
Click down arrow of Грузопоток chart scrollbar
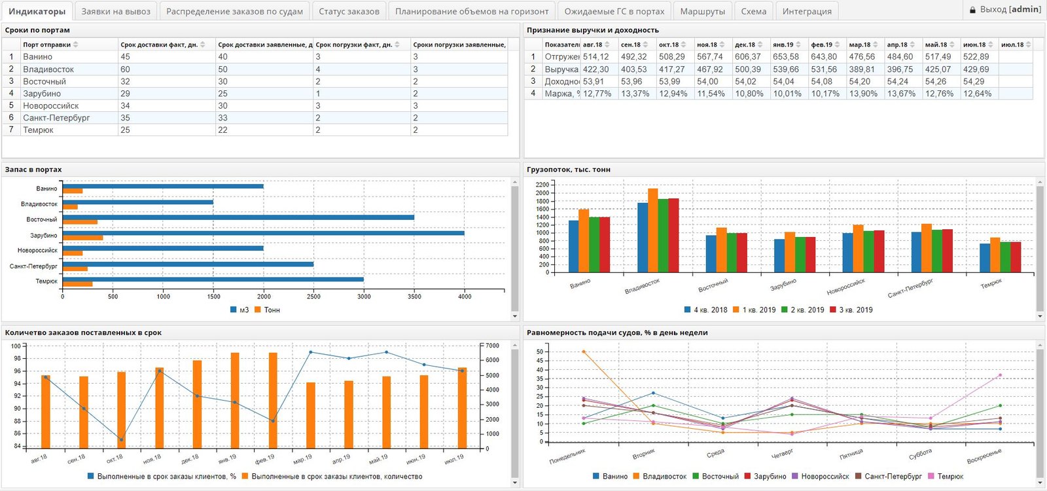pyautogui.click(x=1040, y=316)
